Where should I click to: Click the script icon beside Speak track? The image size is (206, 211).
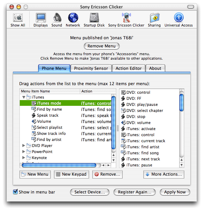(x=34, y=115)
